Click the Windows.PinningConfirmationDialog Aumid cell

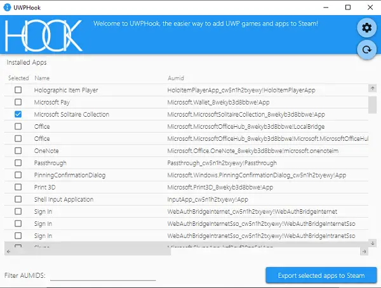[x=257, y=175]
